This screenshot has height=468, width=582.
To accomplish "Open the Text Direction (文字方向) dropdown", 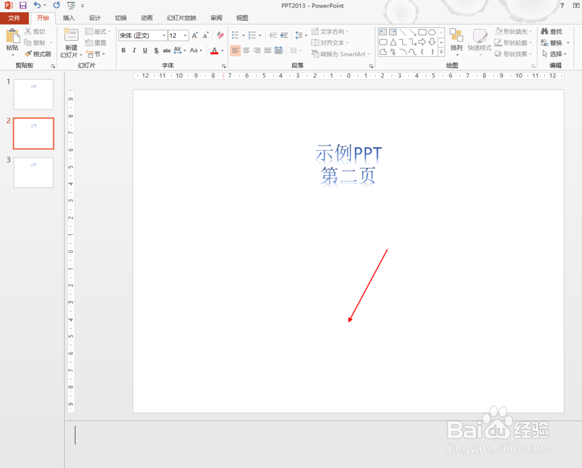I will click(330, 31).
